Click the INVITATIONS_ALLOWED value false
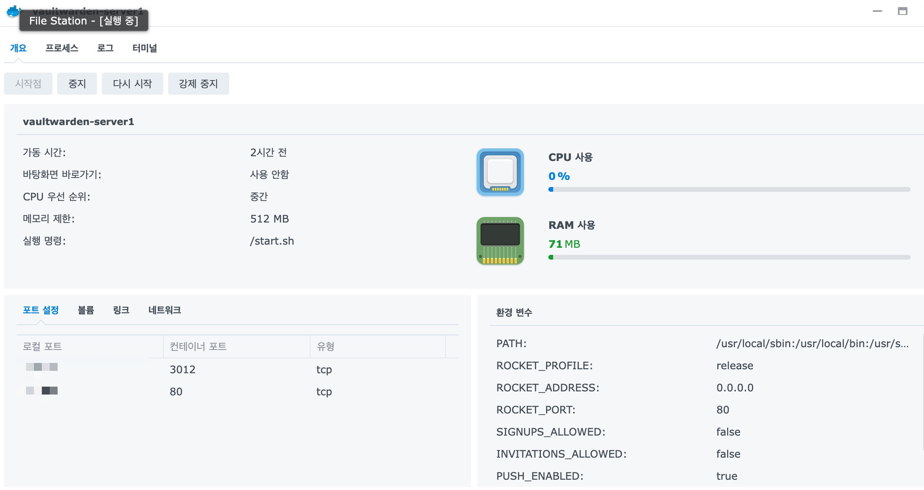This screenshot has height=490, width=924. click(728, 454)
